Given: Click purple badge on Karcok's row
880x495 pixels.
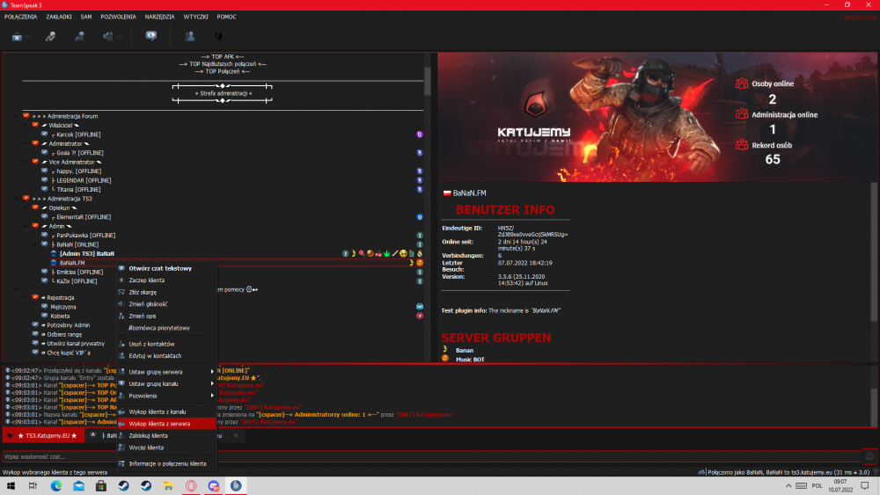Looking at the screenshot, I should point(419,135).
